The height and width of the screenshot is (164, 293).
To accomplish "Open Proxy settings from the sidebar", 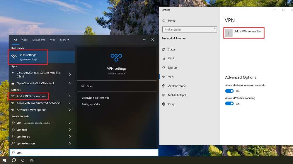I will 171,104.
